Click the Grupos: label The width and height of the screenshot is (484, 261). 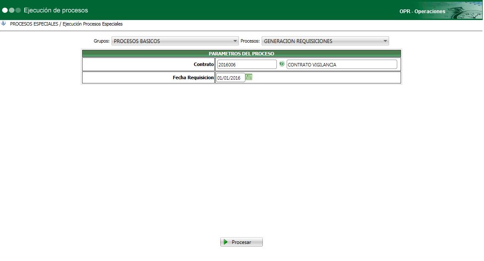pos(102,41)
